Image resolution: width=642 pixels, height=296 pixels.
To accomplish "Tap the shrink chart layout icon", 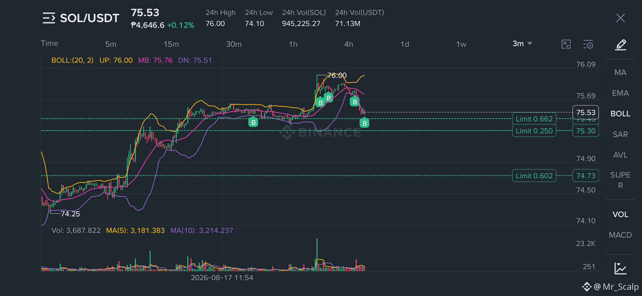I will [566, 44].
